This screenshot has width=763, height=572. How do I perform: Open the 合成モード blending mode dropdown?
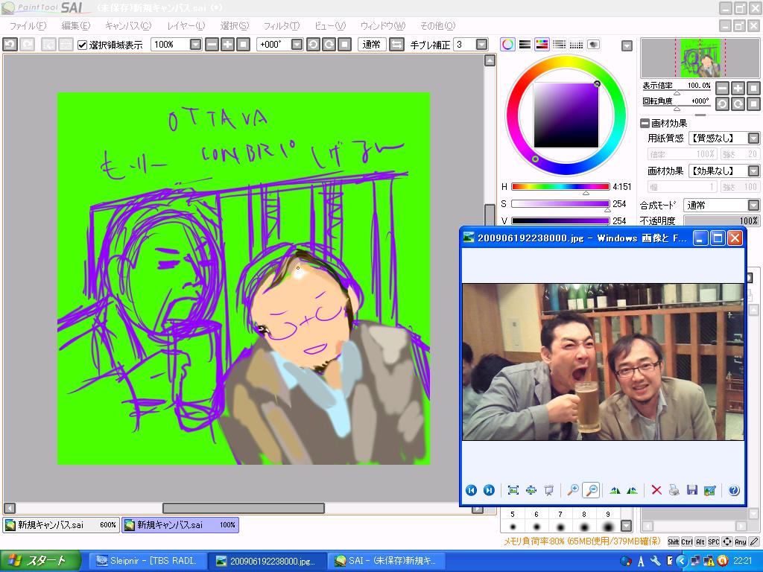[753, 205]
